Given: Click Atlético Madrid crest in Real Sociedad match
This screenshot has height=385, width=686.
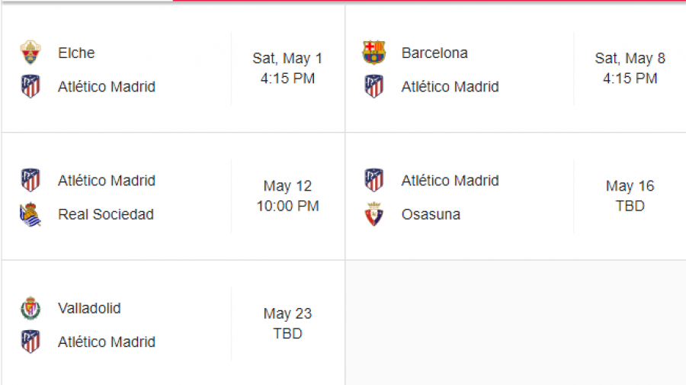Looking at the screenshot, I should click(x=30, y=180).
